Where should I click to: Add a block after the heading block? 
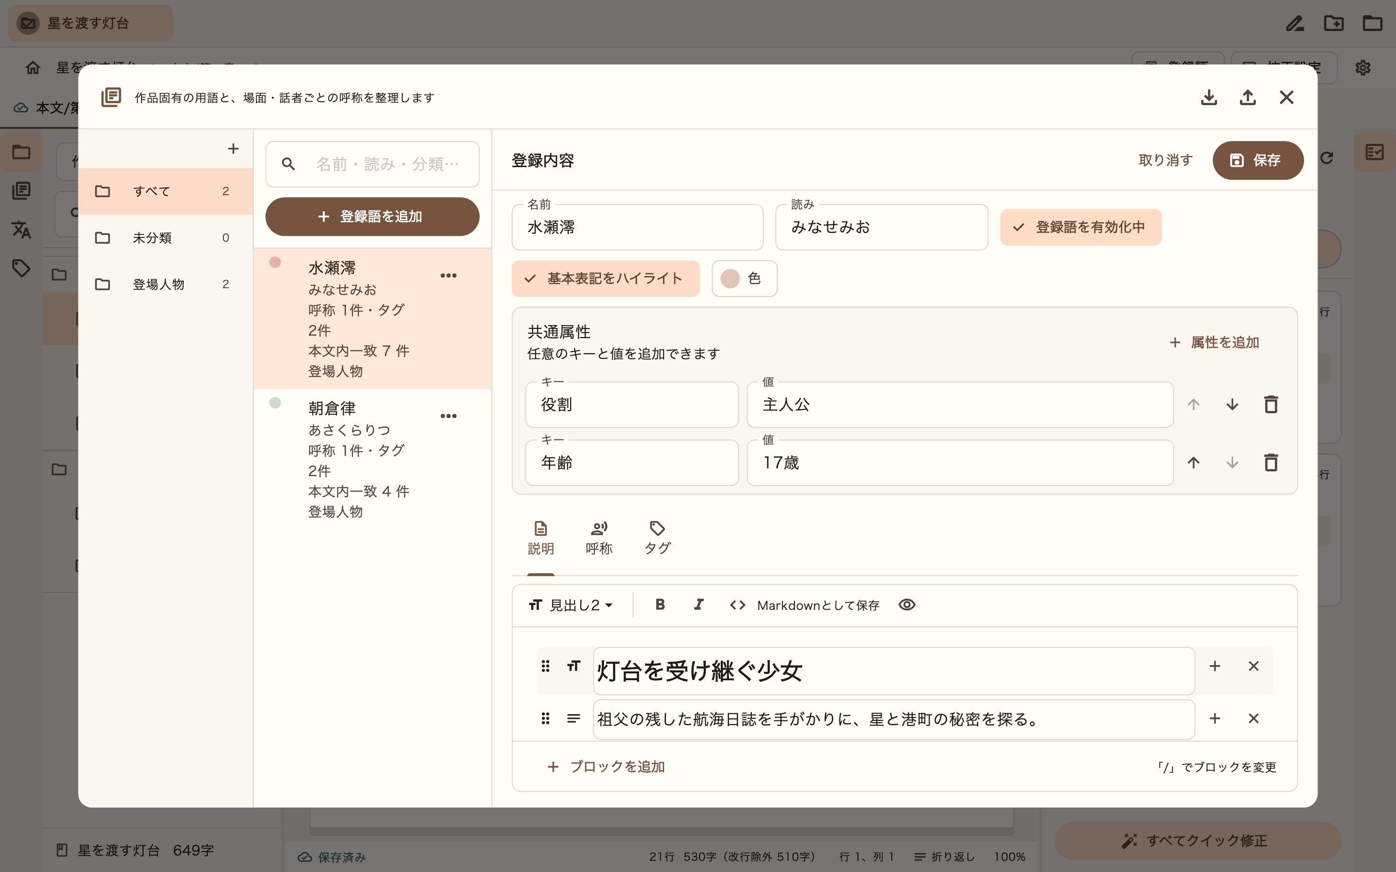point(1215,666)
